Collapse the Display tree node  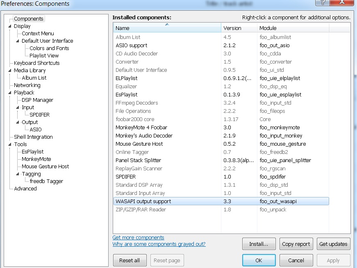10,26
